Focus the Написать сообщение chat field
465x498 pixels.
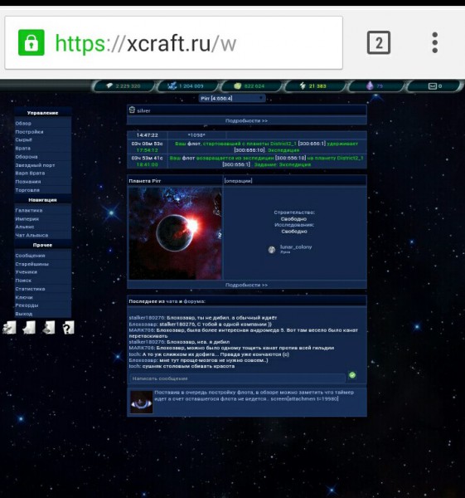pos(238,378)
